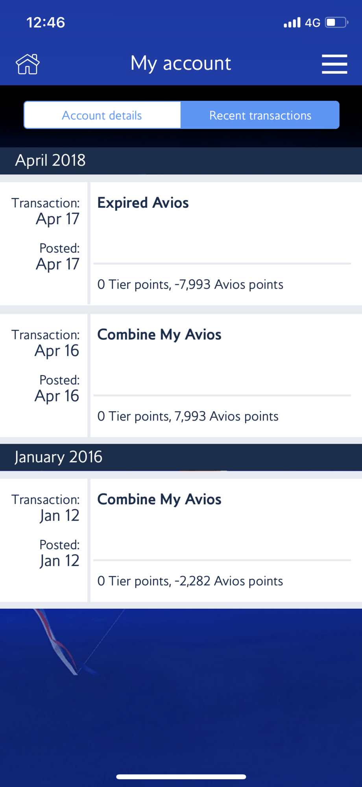This screenshot has width=362, height=787.
Task: Tap the April 2018 section header
Action: [x=50, y=161]
